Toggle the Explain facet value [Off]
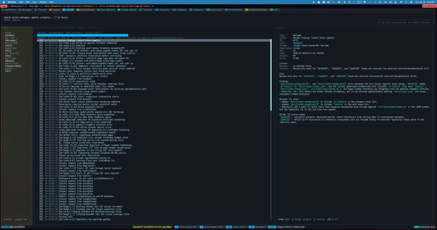 point(8,70)
